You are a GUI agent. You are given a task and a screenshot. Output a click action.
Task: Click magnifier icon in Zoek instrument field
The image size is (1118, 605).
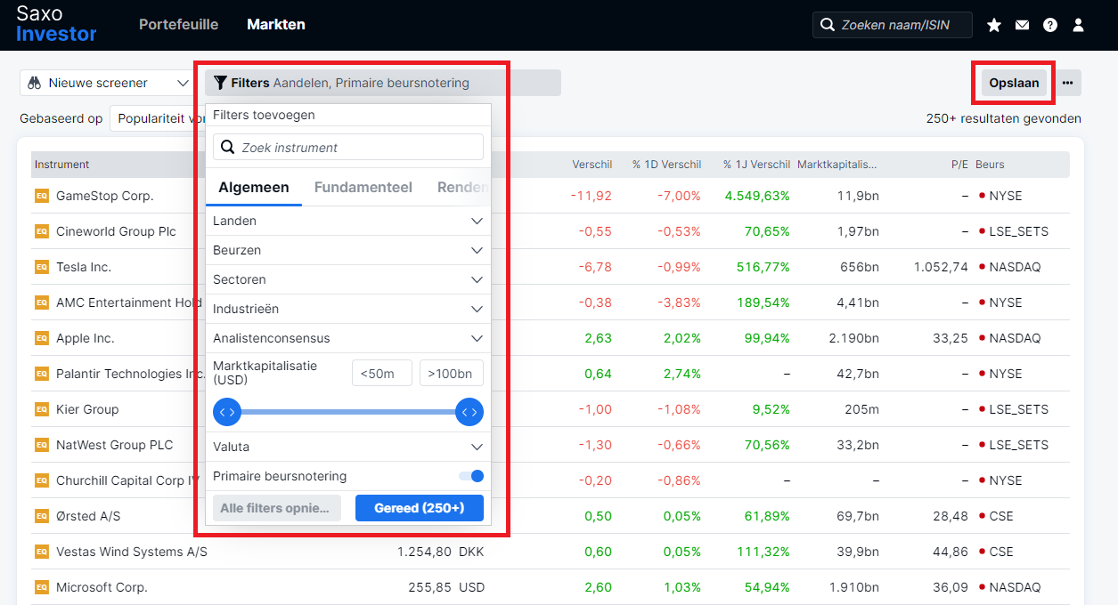coord(228,148)
